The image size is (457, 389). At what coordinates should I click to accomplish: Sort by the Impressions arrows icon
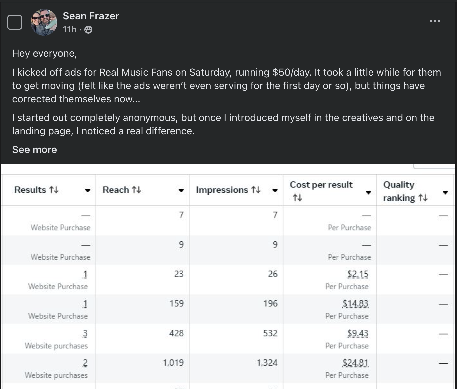(256, 190)
